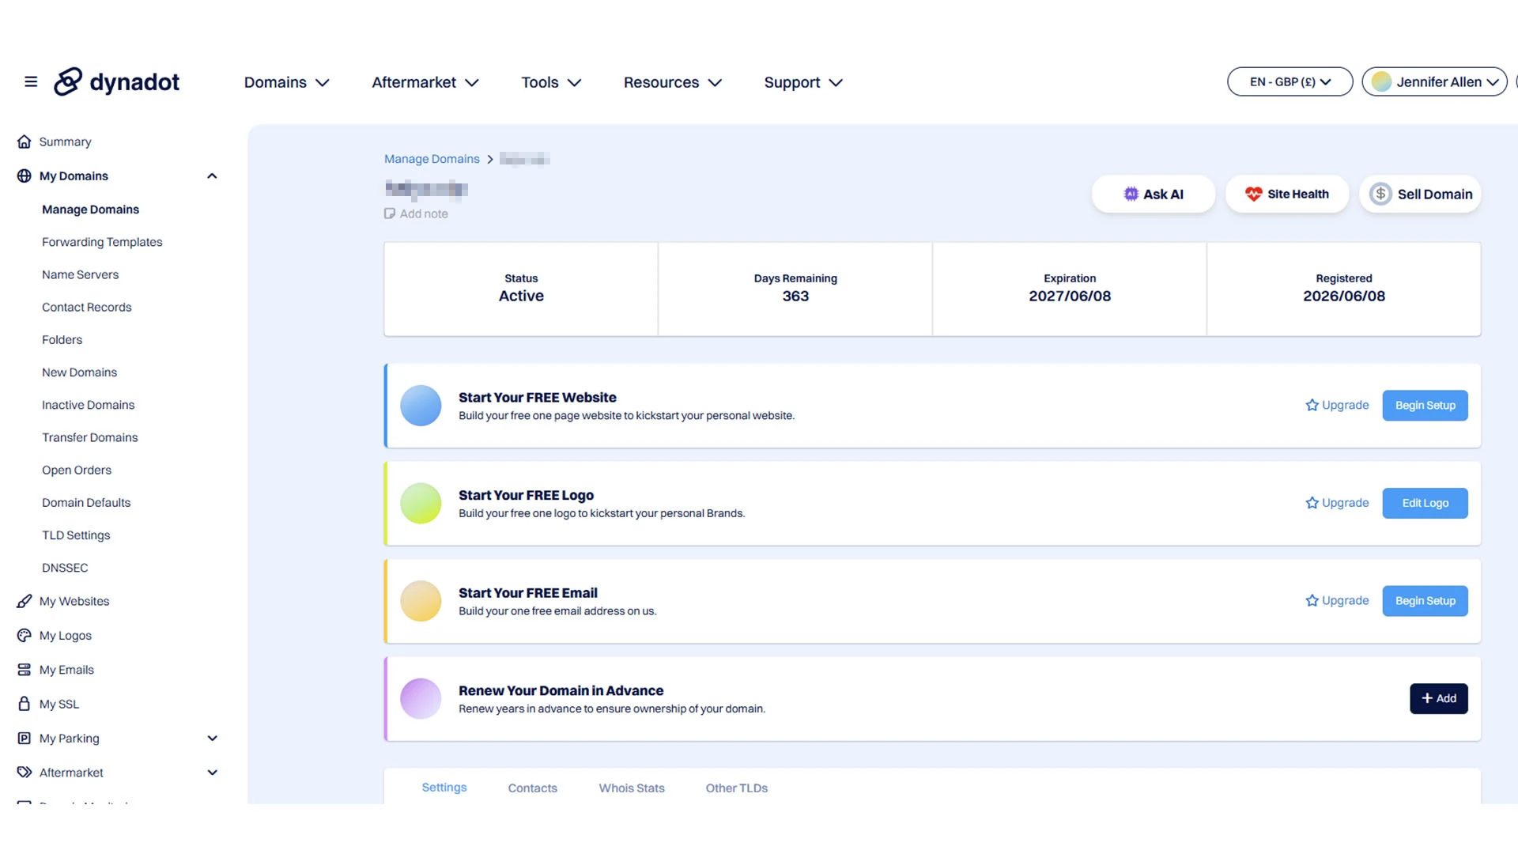The width and height of the screenshot is (1518, 854).
Task: Click Begin Setup for FREE Email
Action: tap(1425, 600)
